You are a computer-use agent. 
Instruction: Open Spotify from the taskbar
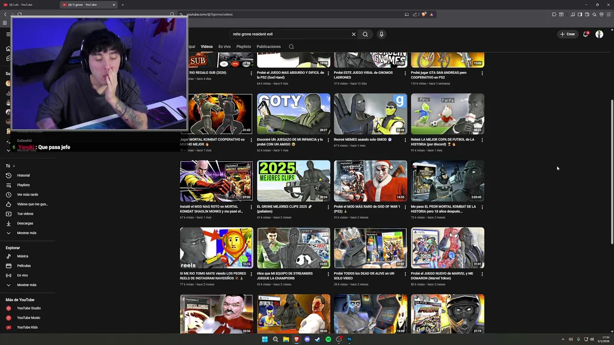(328, 339)
